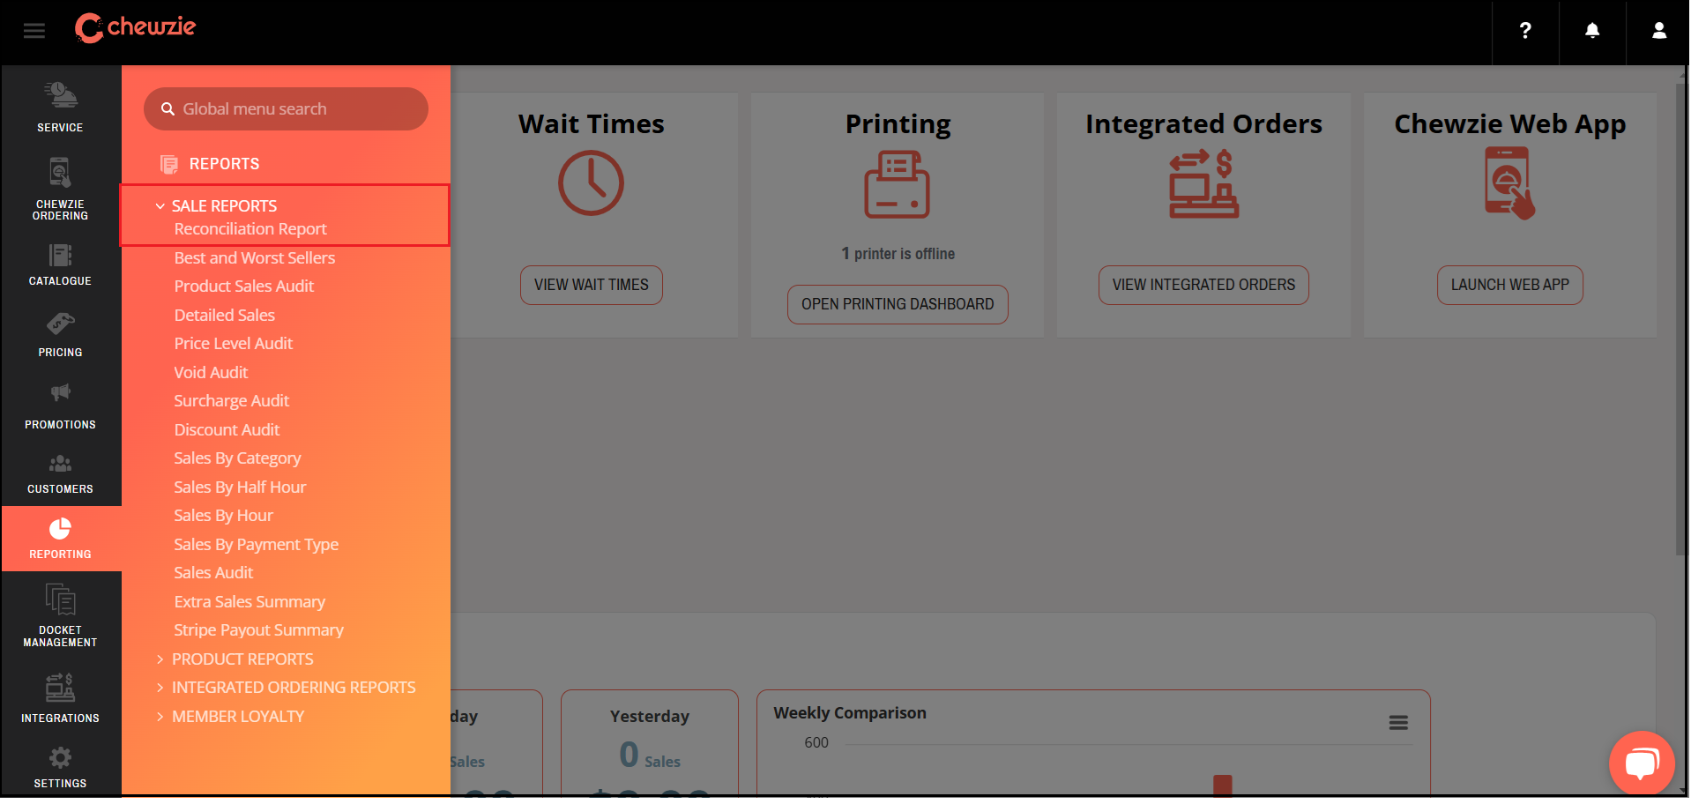Open Best and Worst Sellers report

tap(255, 258)
